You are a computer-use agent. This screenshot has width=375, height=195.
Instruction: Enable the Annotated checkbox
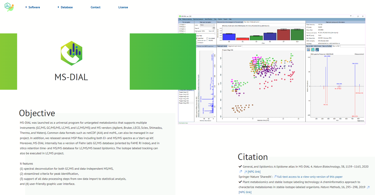[207, 38]
